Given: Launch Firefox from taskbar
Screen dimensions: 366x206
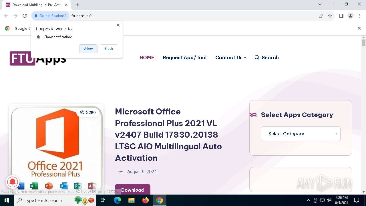Looking at the screenshot, I should pyautogui.click(x=146, y=200).
